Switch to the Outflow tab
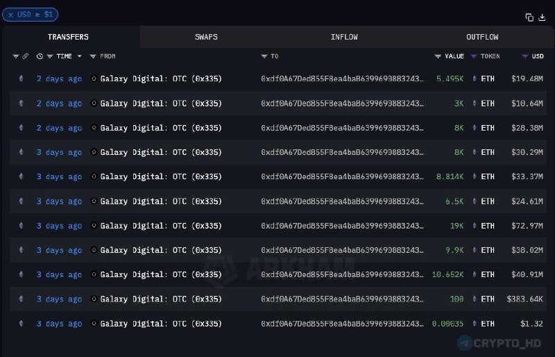555x357 pixels. pyautogui.click(x=482, y=37)
